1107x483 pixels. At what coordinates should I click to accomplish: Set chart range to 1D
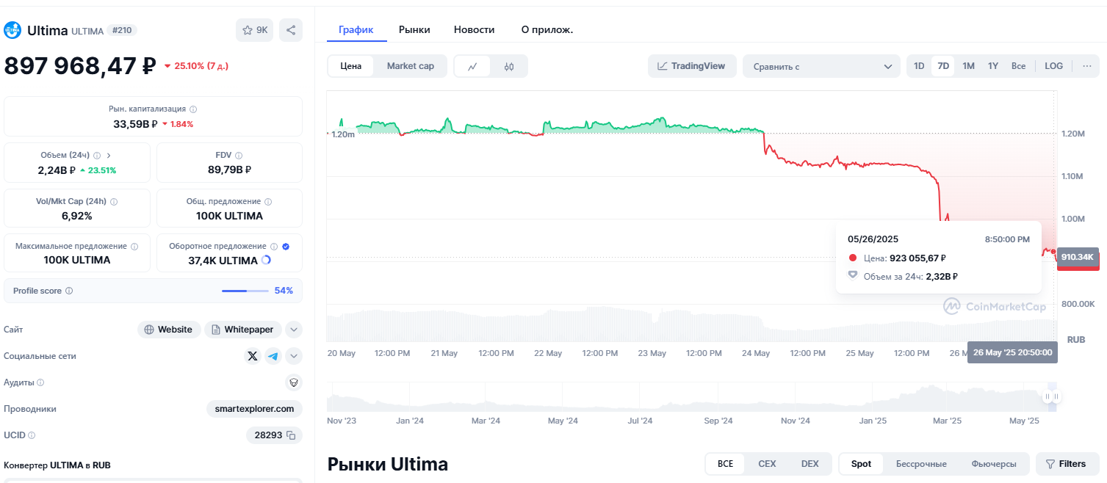(919, 66)
